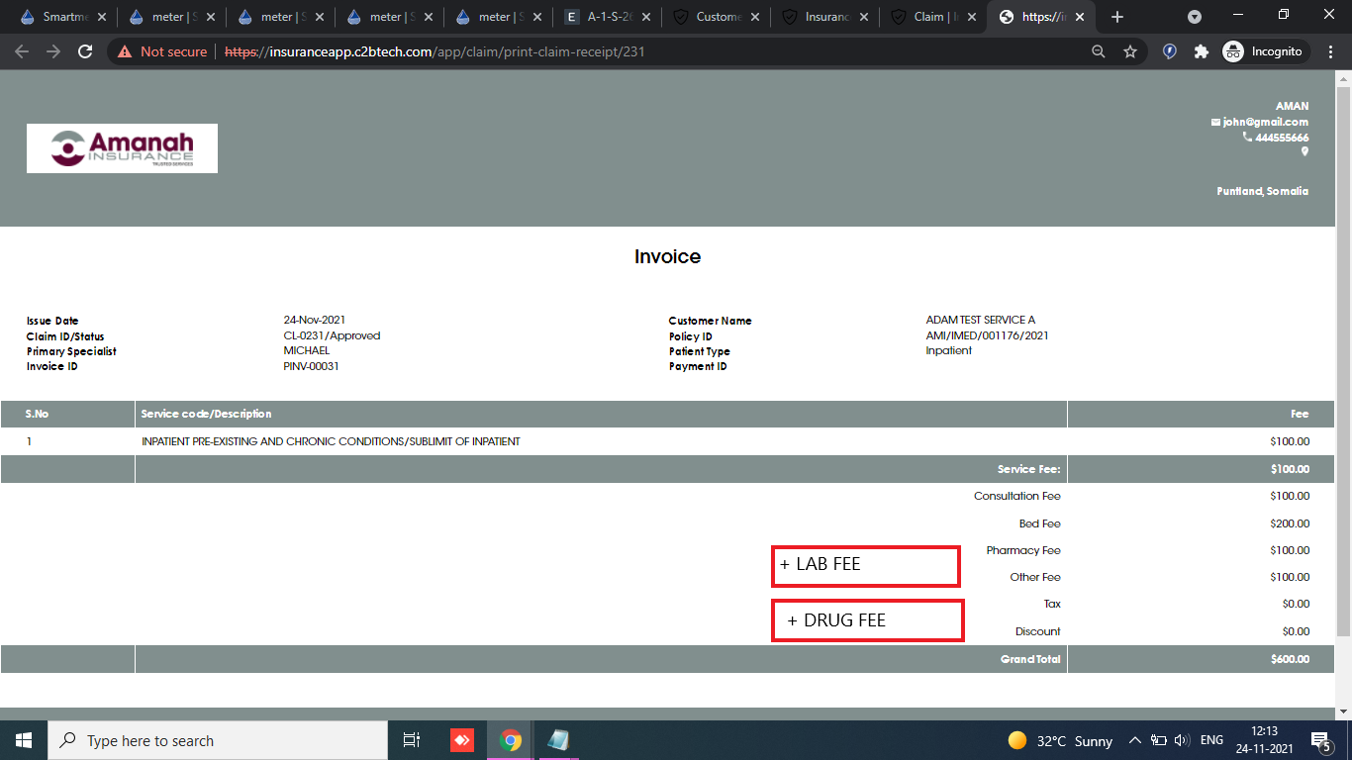
Task: Click the Consultation Fee label
Action: click(x=1017, y=496)
